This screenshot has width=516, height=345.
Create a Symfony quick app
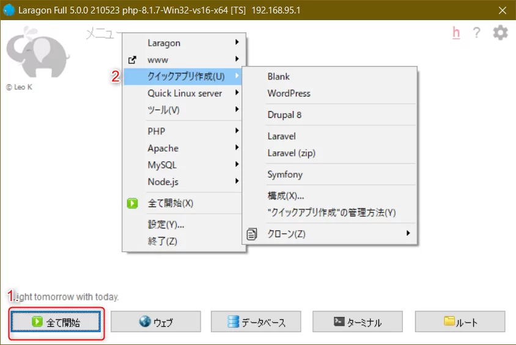330,175
